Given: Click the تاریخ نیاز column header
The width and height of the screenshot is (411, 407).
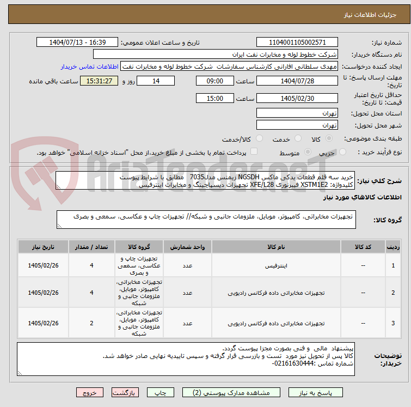Looking at the screenshot, I should coord(43,247).
